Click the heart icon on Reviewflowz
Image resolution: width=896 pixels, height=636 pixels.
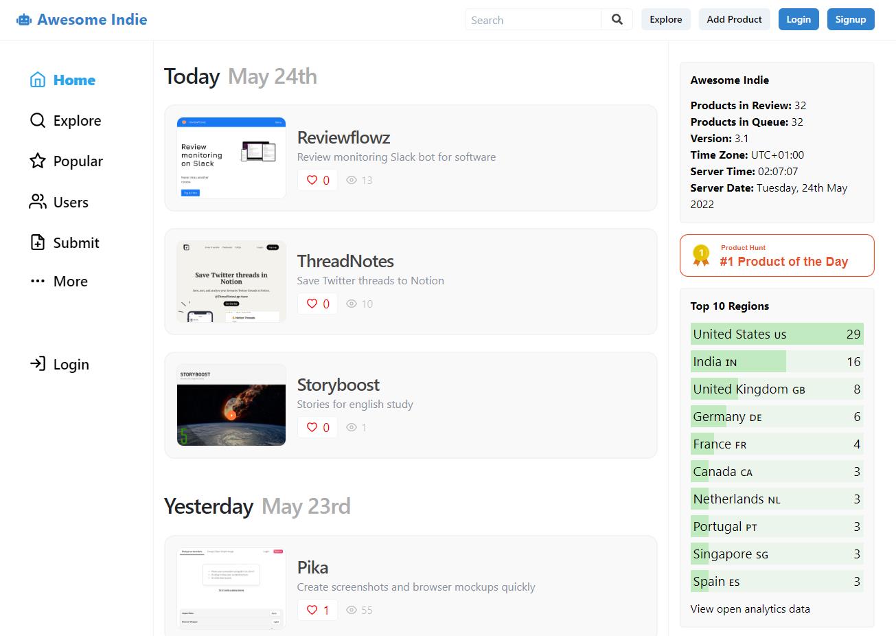[x=312, y=180]
